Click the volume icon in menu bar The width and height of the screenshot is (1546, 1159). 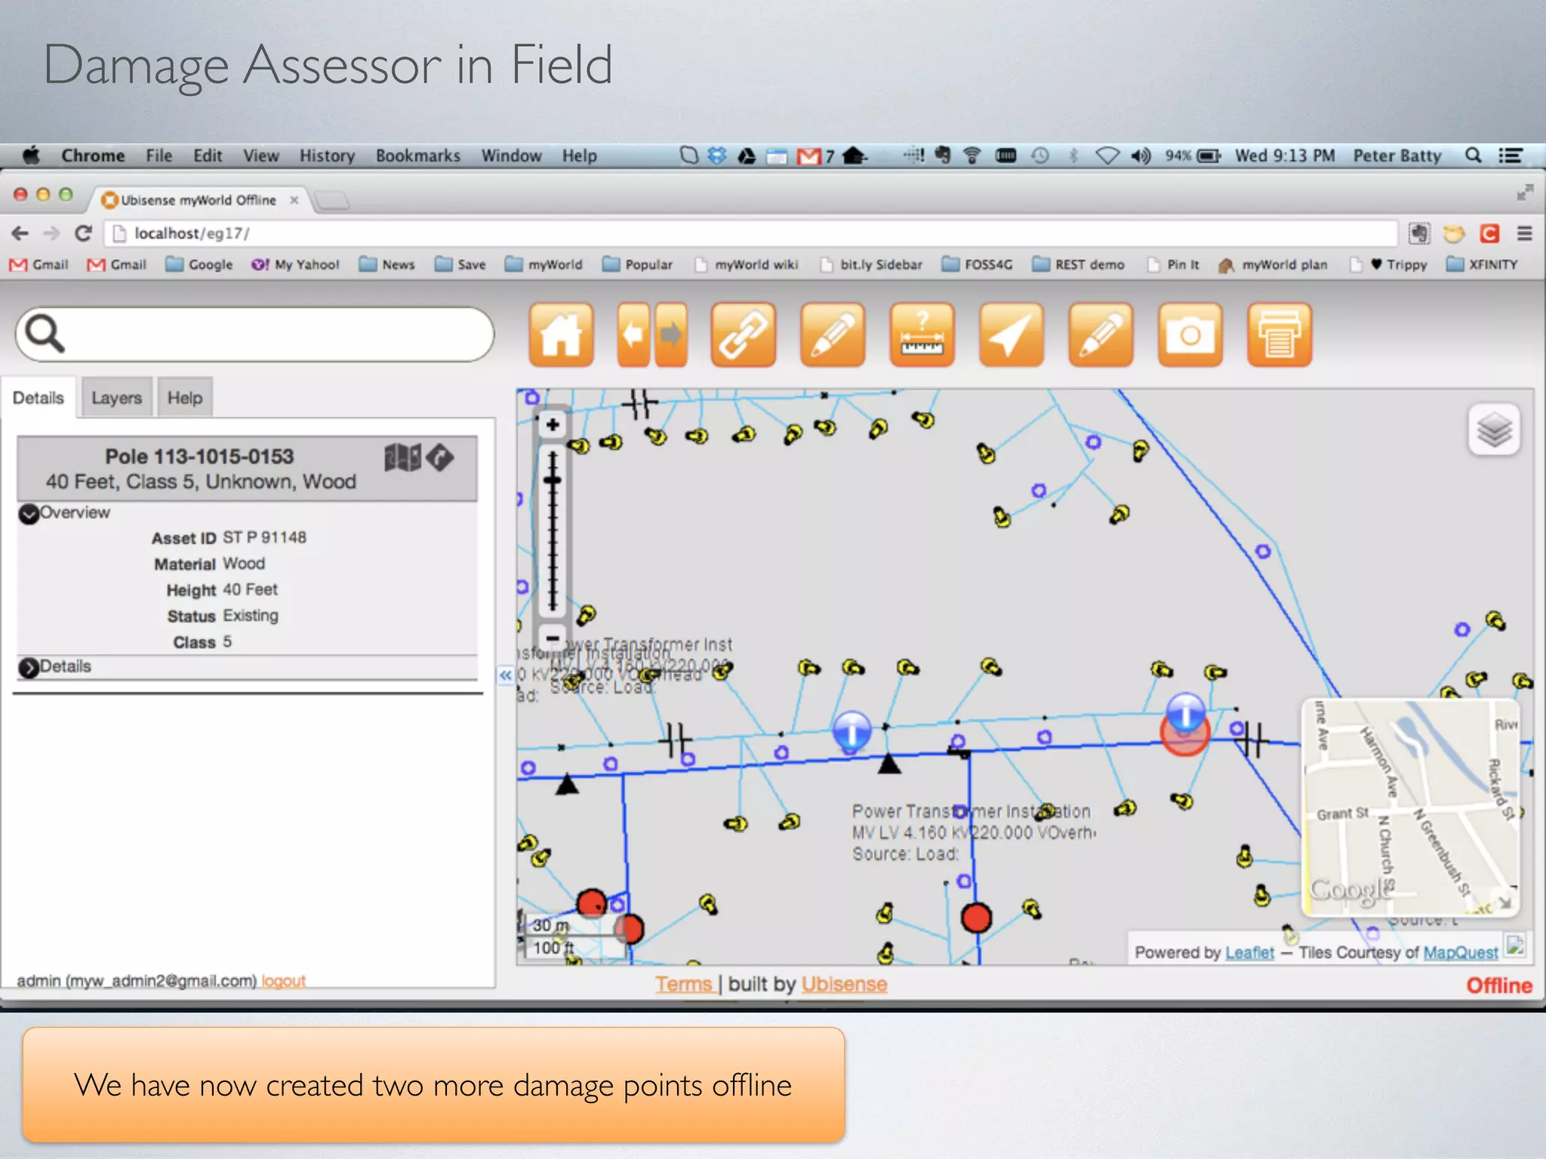tap(1141, 155)
